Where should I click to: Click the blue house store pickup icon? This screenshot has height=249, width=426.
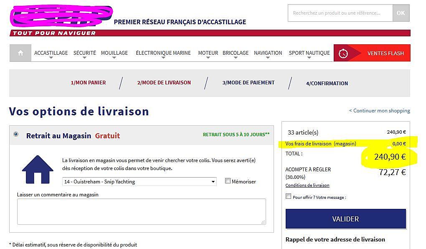coord(38,169)
